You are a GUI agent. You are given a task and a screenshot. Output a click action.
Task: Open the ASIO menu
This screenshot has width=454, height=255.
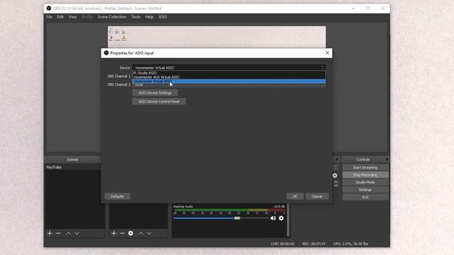[x=162, y=17]
